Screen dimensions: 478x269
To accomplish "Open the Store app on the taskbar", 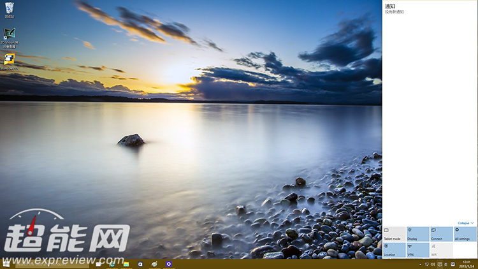I will (x=140, y=263).
